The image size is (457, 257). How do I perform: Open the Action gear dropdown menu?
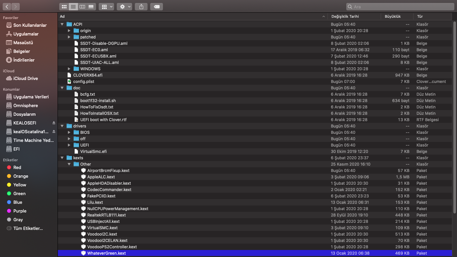click(124, 7)
